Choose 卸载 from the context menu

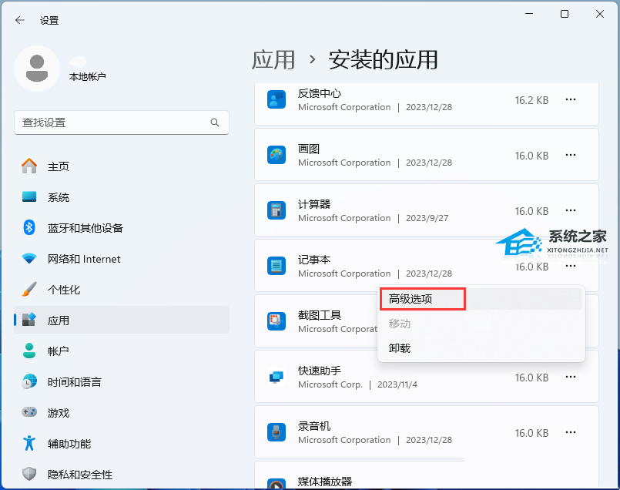coord(400,348)
